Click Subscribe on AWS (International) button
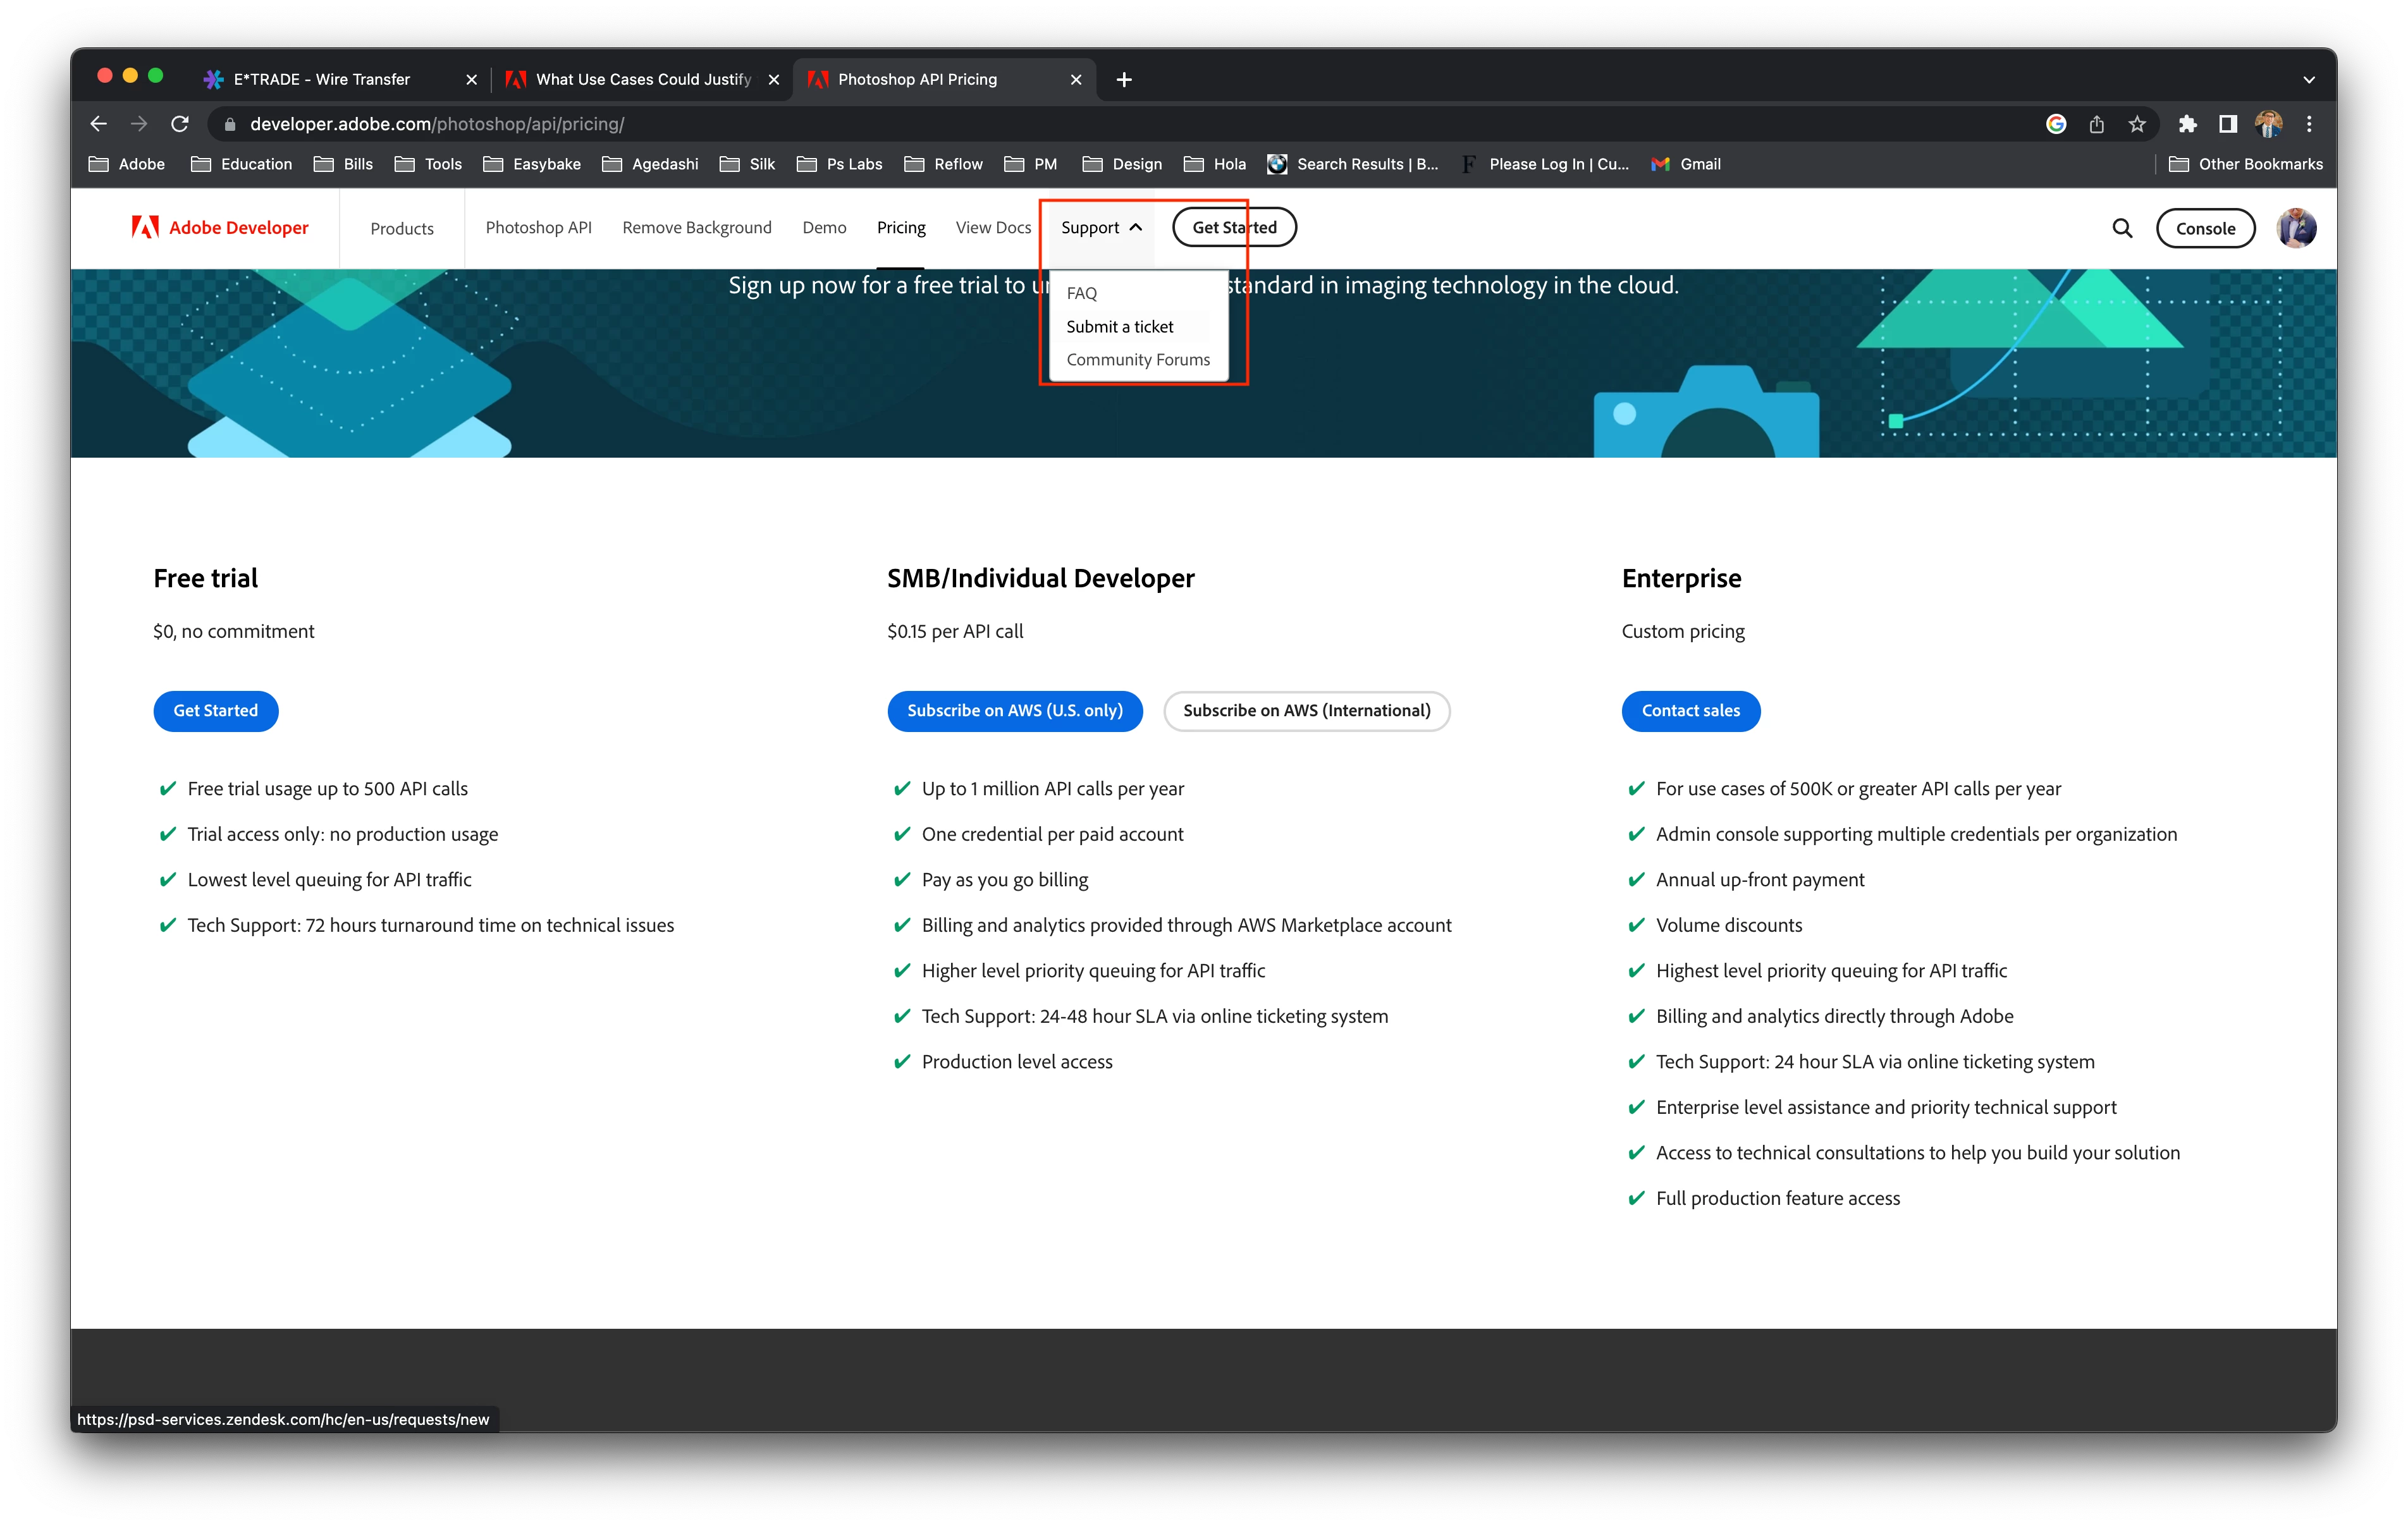The width and height of the screenshot is (2408, 1526). [x=1306, y=711]
